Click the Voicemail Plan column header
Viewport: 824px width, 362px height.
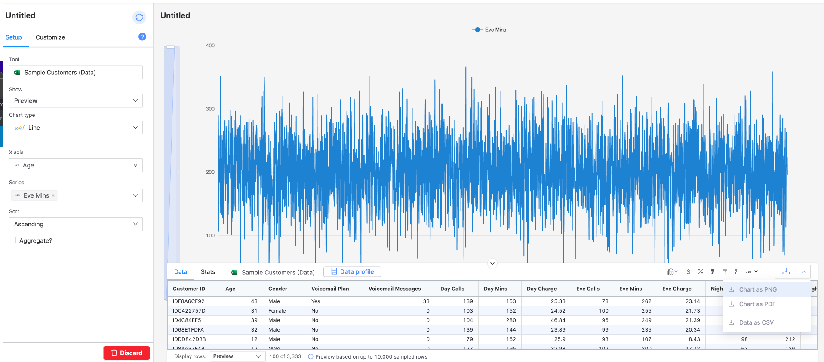click(334, 289)
